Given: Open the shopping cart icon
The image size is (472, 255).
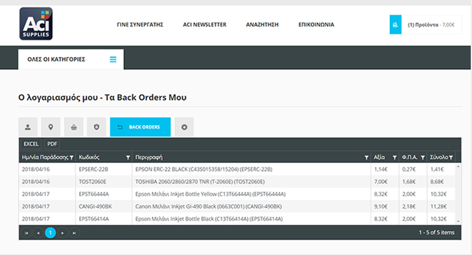Looking at the screenshot, I should click(x=395, y=25).
